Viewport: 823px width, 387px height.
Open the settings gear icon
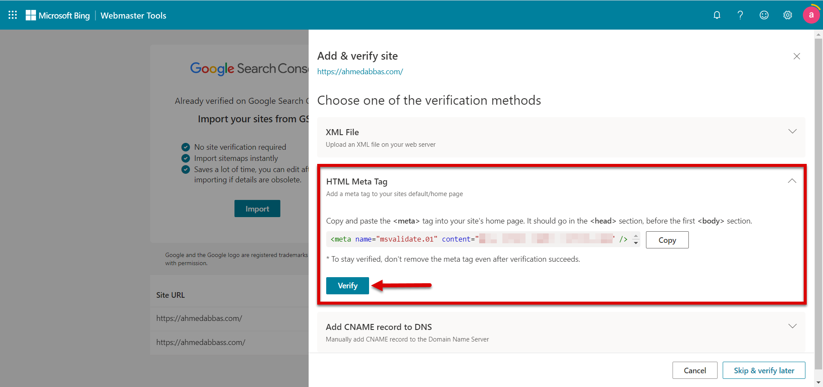(787, 15)
